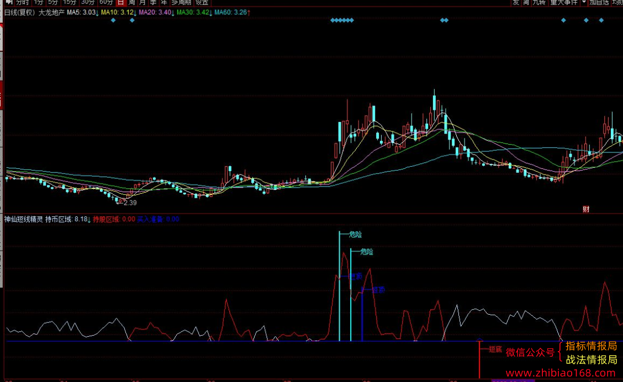The height and width of the screenshot is (382, 623).
Task: Click the purple MA20: 3.40 label
Action: tap(156, 12)
